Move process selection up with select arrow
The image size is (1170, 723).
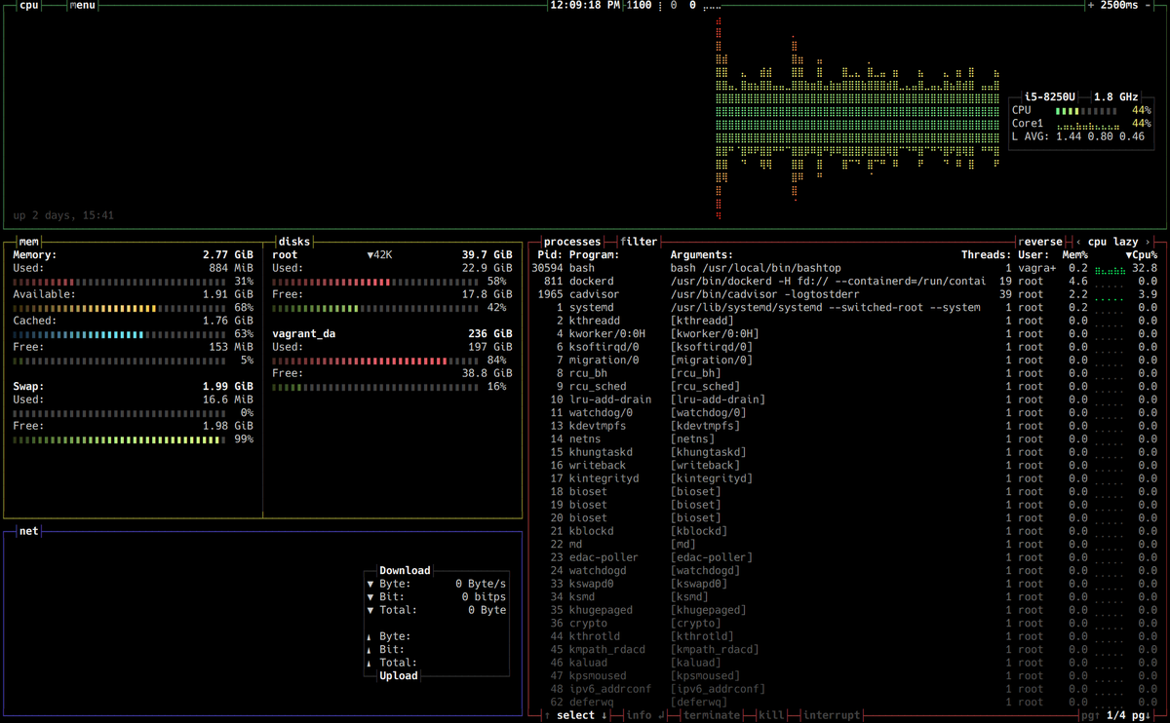(x=547, y=715)
